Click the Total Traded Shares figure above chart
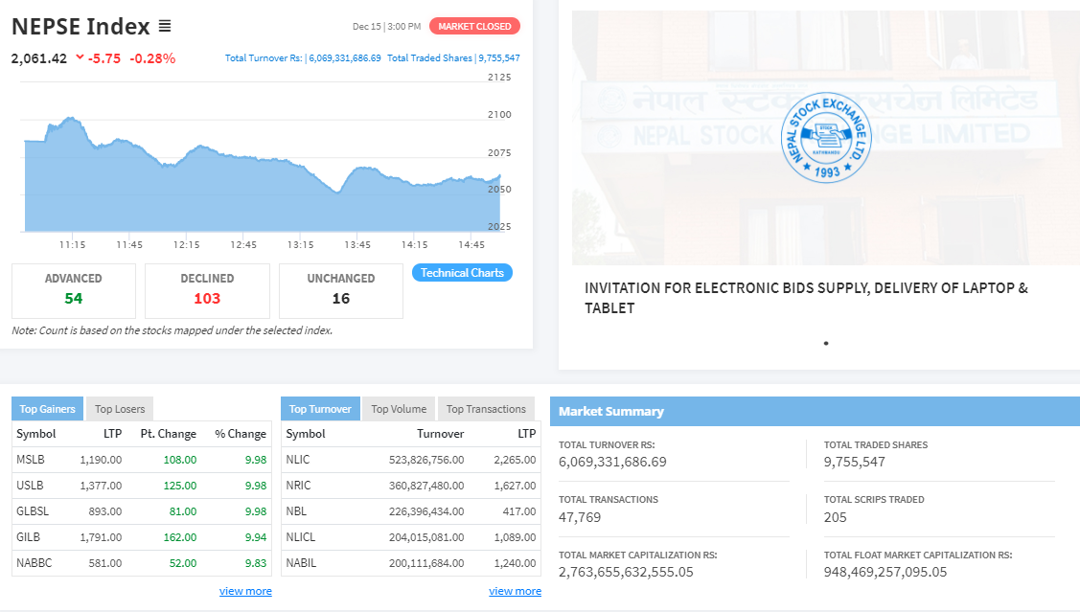Screen dimensions: 1080x612 (x=453, y=57)
